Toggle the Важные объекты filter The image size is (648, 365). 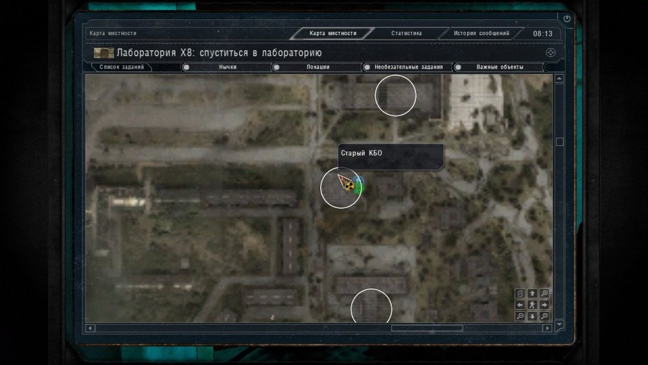click(498, 67)
